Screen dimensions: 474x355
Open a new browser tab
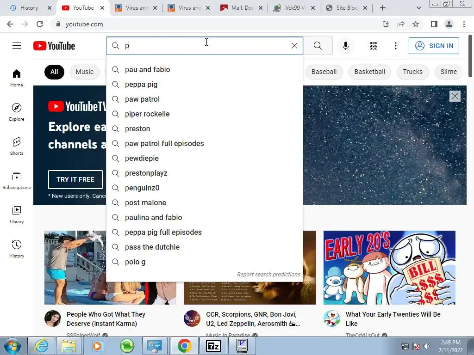[383, 8]
